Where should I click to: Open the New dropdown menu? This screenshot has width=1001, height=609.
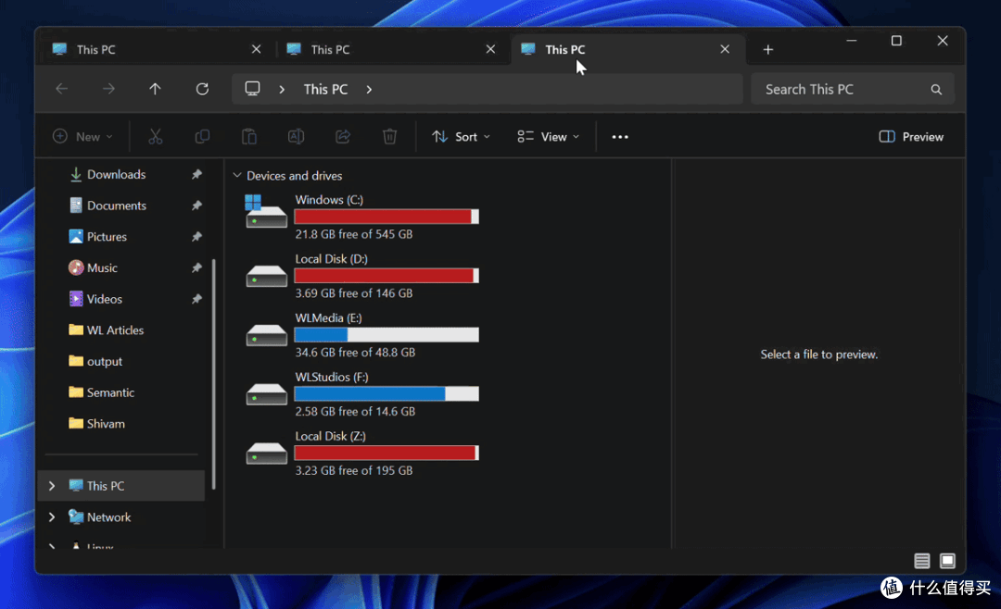tap(83, 136)
